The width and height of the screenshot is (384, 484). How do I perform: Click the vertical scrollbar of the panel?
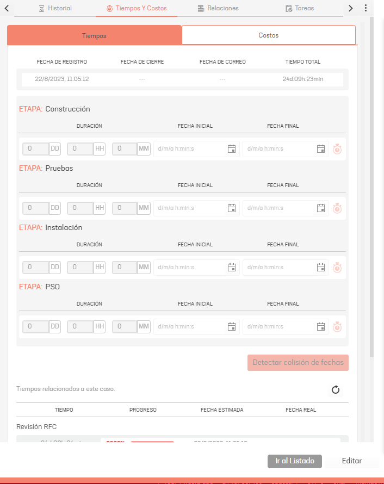coord(371,188)
